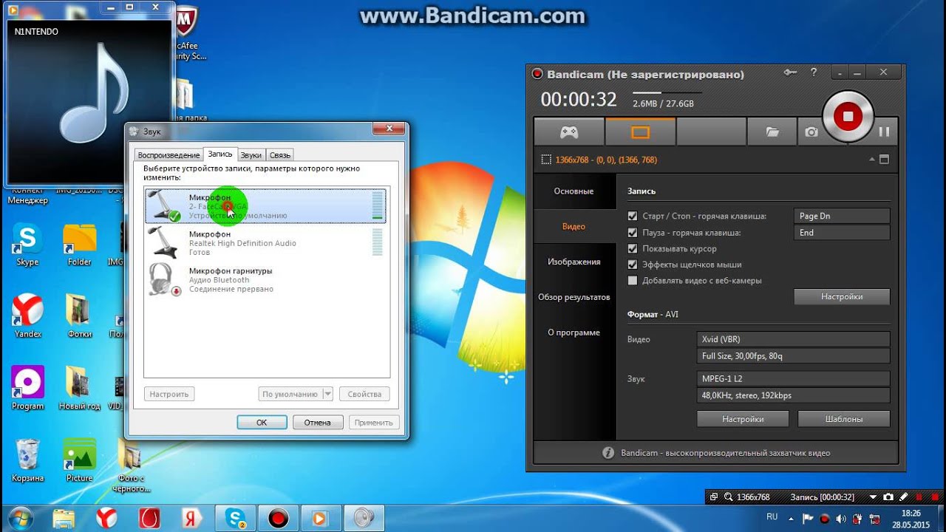Open the Picture desktop shortcut
946x532 pixels.
[79, 460]
